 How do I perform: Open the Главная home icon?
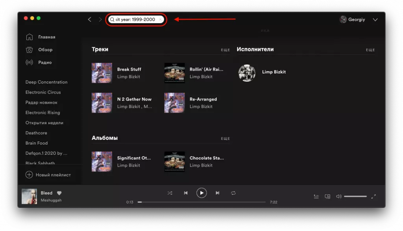(x=29, y=37)
